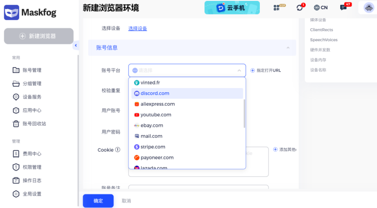The image size is (377, 208).
Task: Jump to 设备名称 in right panel
Action: (x=318, y=70)
